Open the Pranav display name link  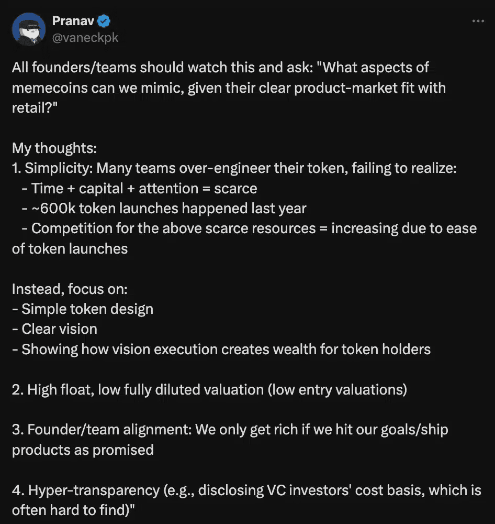coord(73,21)
